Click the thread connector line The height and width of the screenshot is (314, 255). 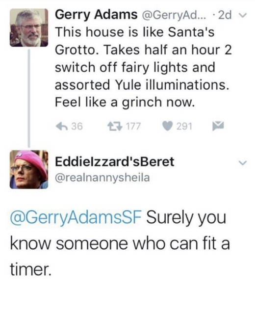point(29,98)
